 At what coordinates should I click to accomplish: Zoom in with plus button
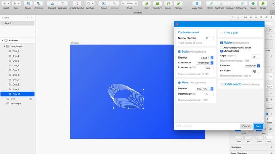pyautogui.click(x=136, y=3)
